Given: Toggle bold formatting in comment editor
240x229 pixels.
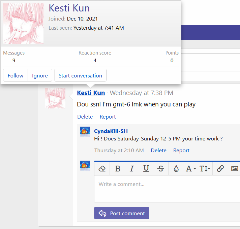Looking at the screenshot, I should (118, 169).
